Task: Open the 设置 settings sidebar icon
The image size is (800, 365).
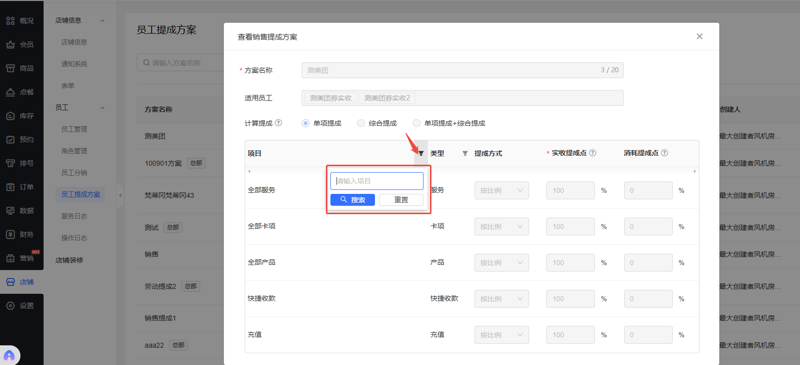Action: coord(10,306)
